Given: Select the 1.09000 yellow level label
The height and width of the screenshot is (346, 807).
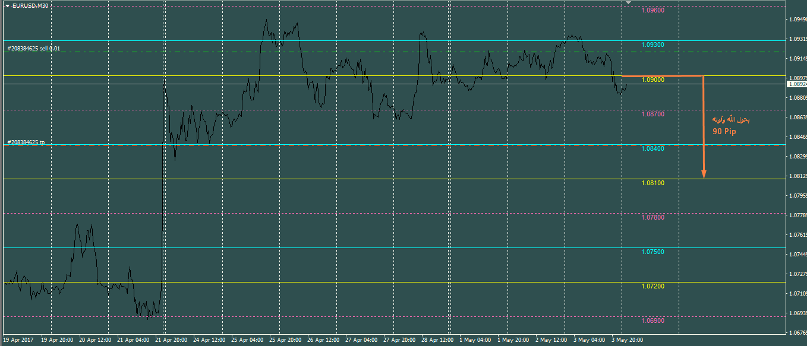Looking at the screenshot, I should 653,80.
